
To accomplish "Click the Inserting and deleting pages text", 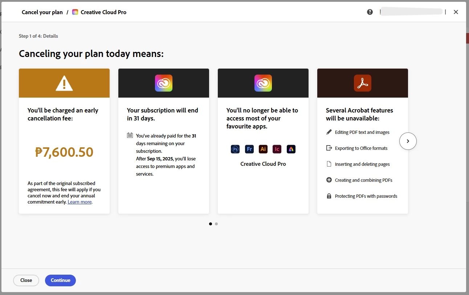I will pos(362,164).
